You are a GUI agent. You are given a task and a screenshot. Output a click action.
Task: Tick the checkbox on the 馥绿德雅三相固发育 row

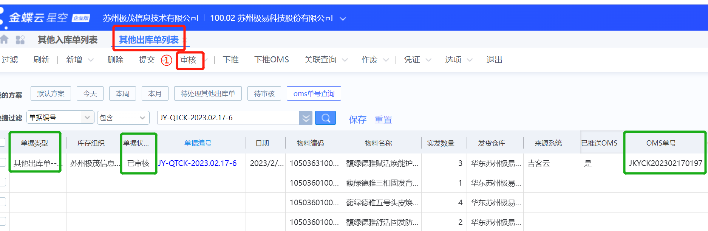tap(2, 182)
